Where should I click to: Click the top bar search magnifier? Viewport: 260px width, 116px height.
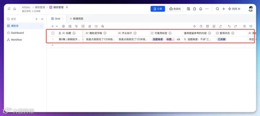pos(217,9)
